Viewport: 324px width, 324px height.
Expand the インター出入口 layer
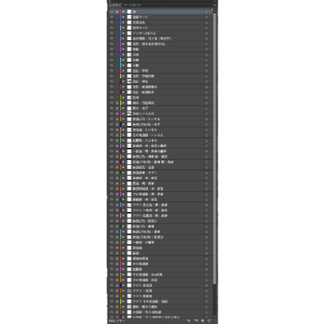tap(123, 33)
